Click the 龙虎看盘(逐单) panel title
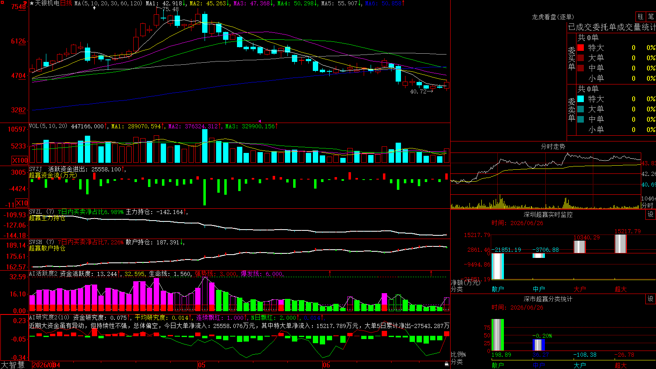Viewport: 656px width, 369px height. pos(553,17)
